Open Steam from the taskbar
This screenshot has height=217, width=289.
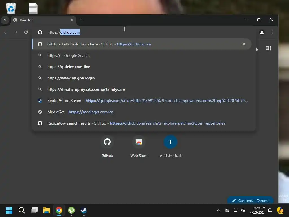point(84,210)
